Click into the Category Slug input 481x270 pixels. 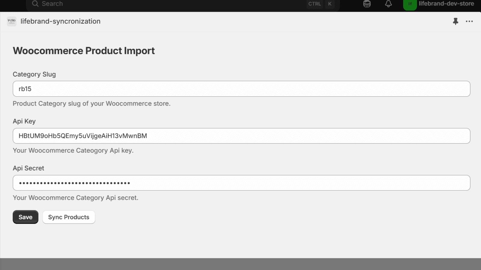tap(241, 89)
